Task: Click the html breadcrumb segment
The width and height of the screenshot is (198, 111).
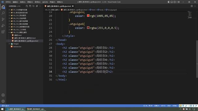Action: 93,10
